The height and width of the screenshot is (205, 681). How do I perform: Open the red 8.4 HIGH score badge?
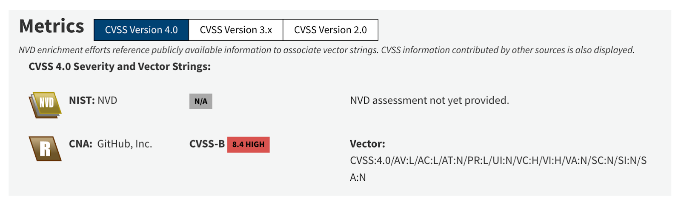tap(249, 145)
